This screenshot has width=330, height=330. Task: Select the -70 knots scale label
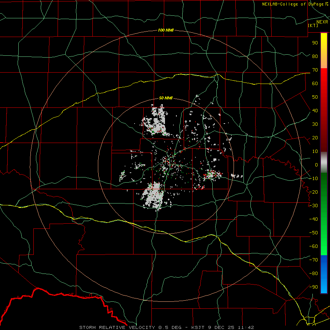313,260
